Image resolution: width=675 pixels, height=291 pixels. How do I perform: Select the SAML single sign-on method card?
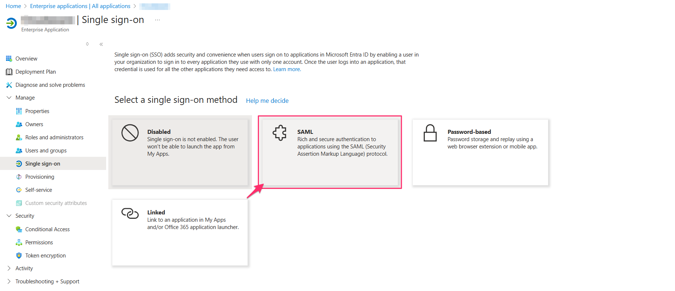pos(329,152)
